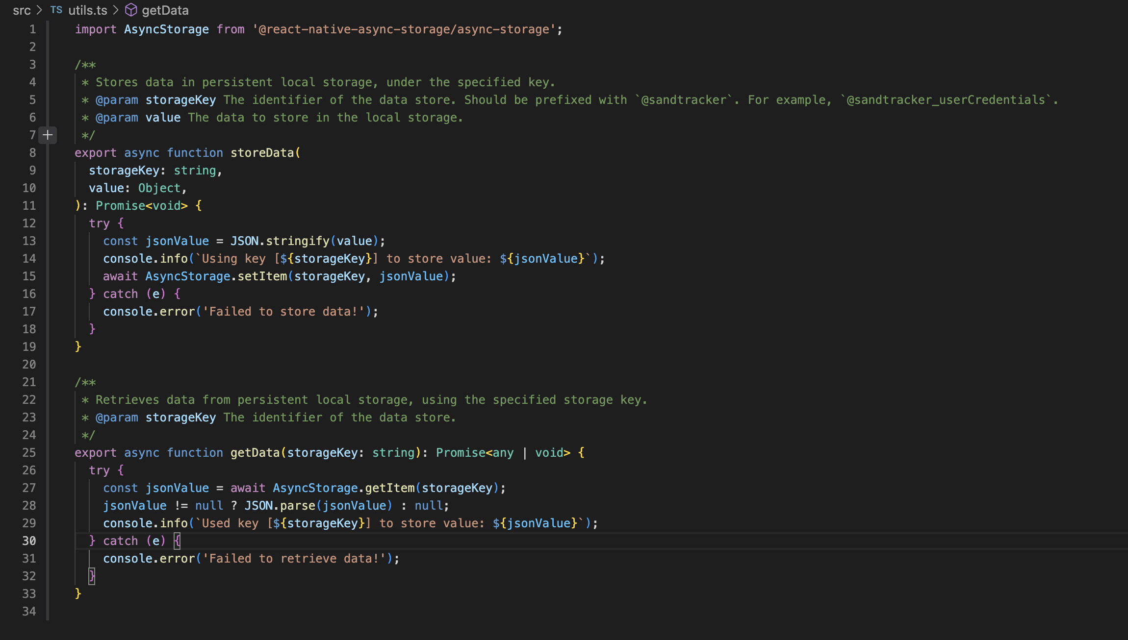Click the async-storage module path string
The height and width of the screenshot is (640, 1128).
pyautogui.click(x=404, y=29)
